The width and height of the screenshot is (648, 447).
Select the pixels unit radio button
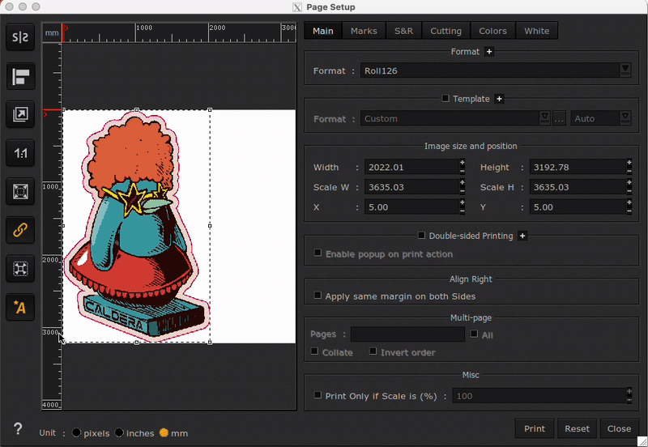click(78, 433)
